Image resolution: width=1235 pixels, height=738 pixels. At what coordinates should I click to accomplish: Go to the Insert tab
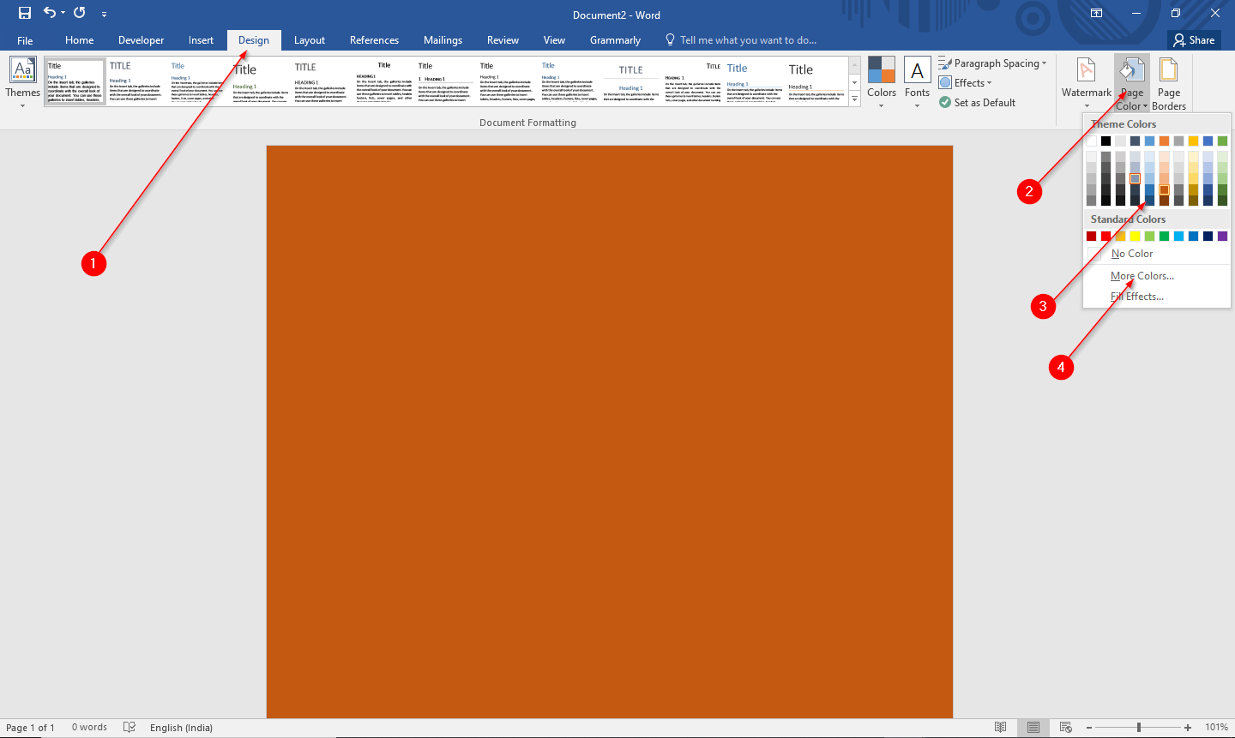202,40
